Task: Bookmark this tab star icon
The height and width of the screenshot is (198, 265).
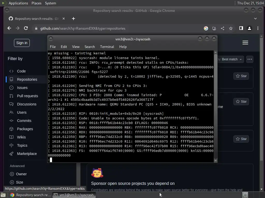Action: [x=231, y=28]
